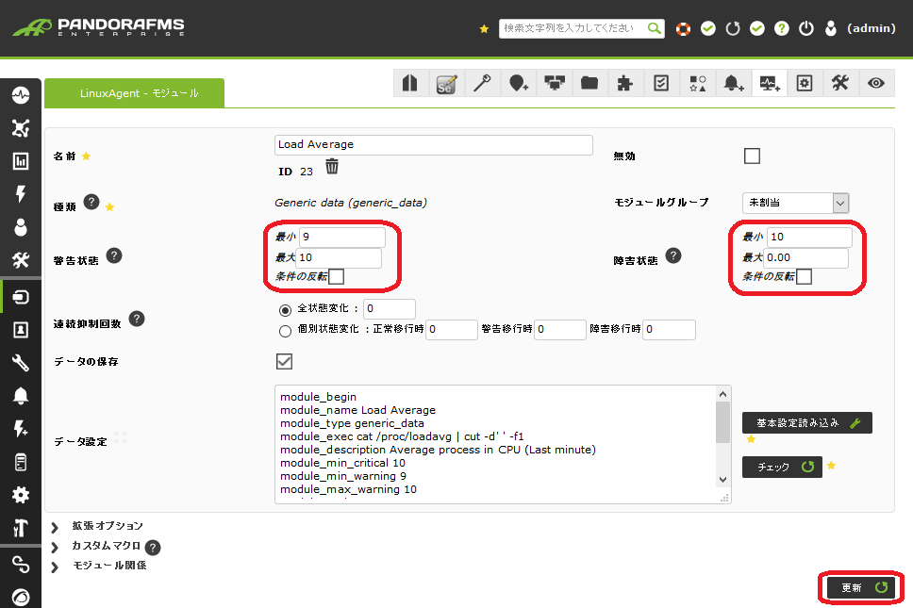Screen dimensions: 913x608
Task: Click the Pandora FMS logo
Action: coord(98,26)
